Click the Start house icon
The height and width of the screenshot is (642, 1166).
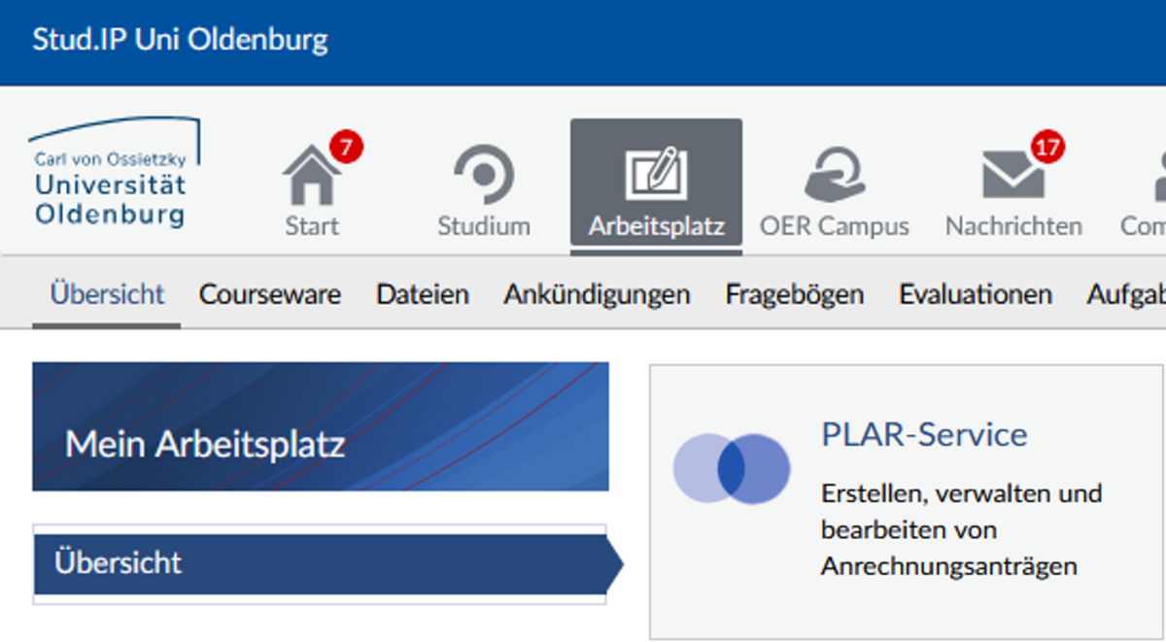pyautogui.click(x=311, y=178)
